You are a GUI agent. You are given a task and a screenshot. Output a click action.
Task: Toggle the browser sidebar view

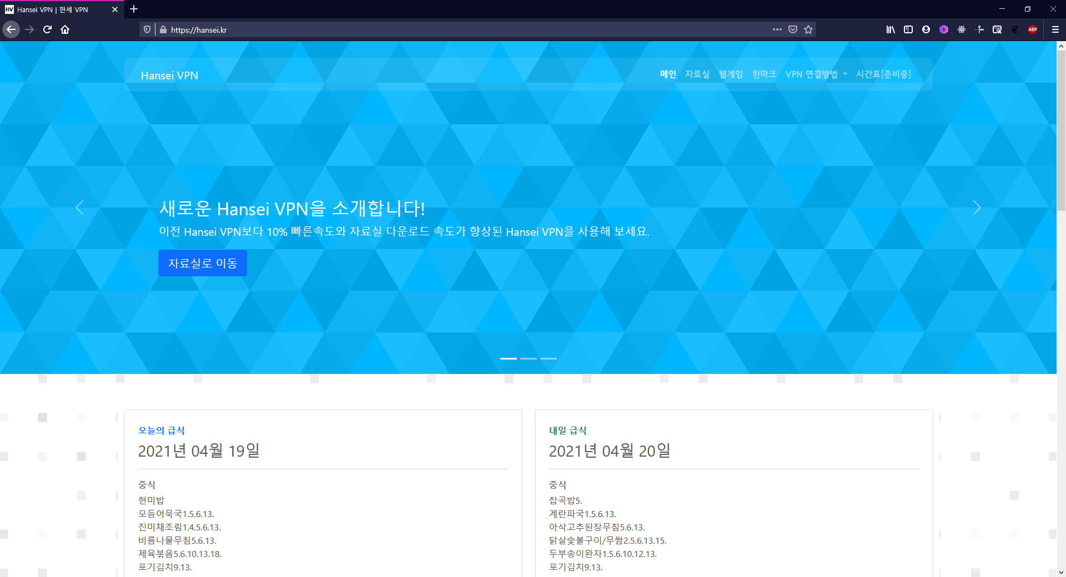[908, 29]
